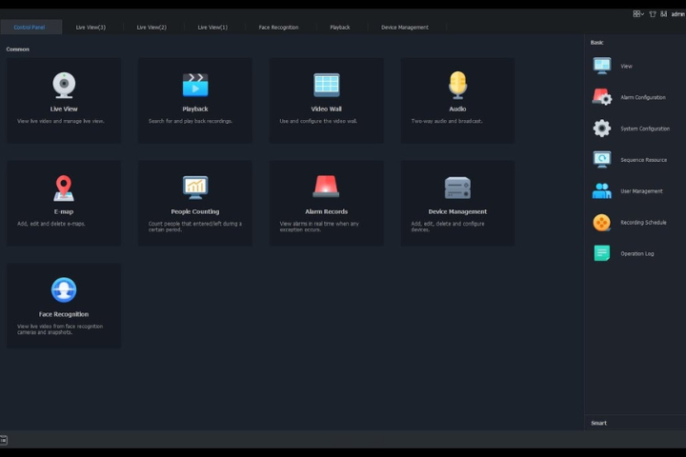The height and width of the screenshot is (457, 686).
Task: Open the Video Wall grid icon
Action: 327,85
